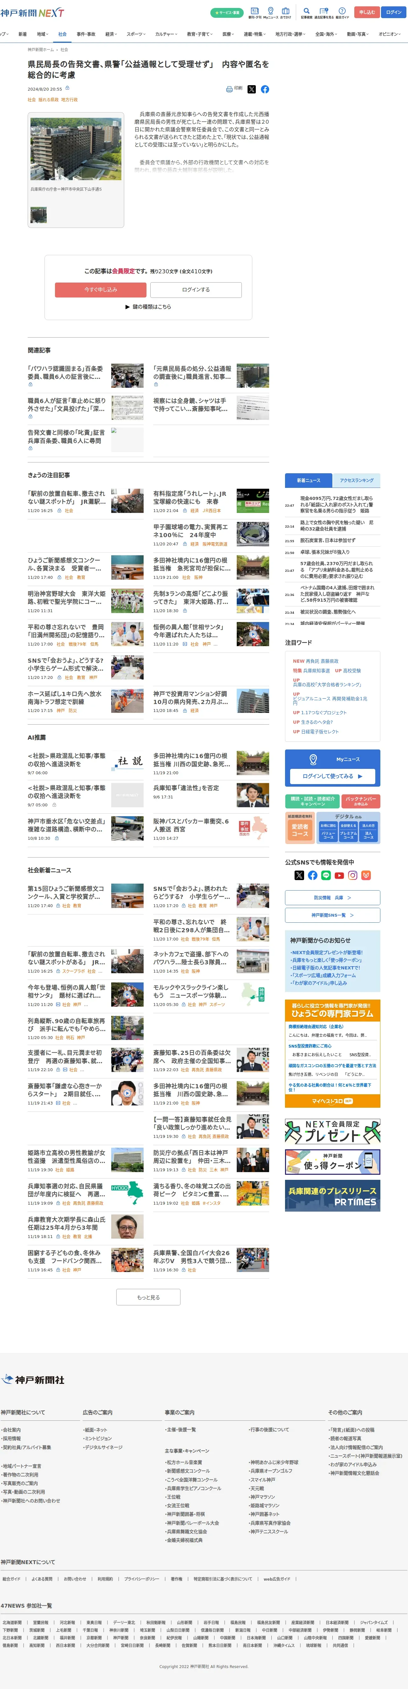408x1689 pixels.
Task: Click ログインして使ってみる in the Myニュース box
Action: tap(333, 776)
